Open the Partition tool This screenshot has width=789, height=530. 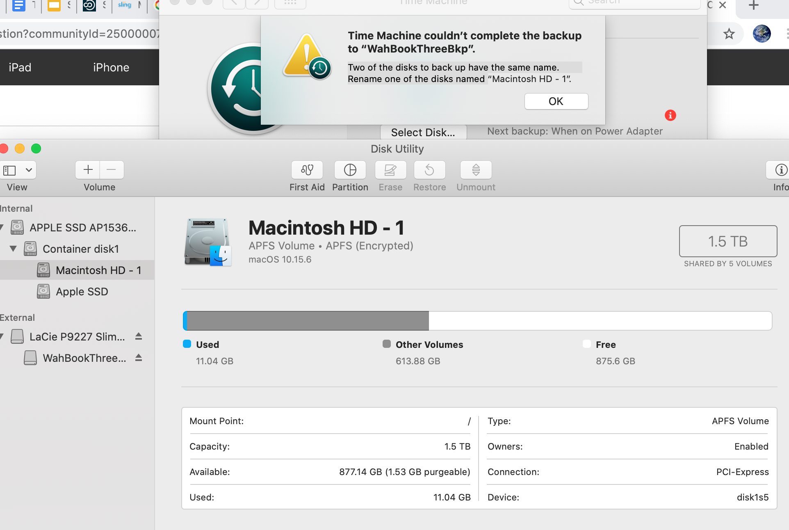[x=350, y=170]
